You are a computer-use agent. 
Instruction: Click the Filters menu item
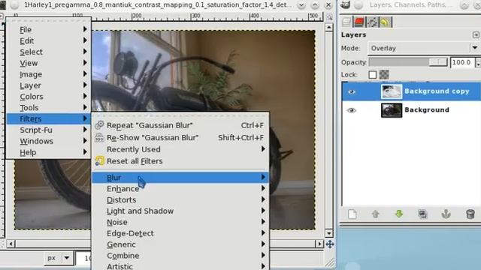tap(48, 118)
